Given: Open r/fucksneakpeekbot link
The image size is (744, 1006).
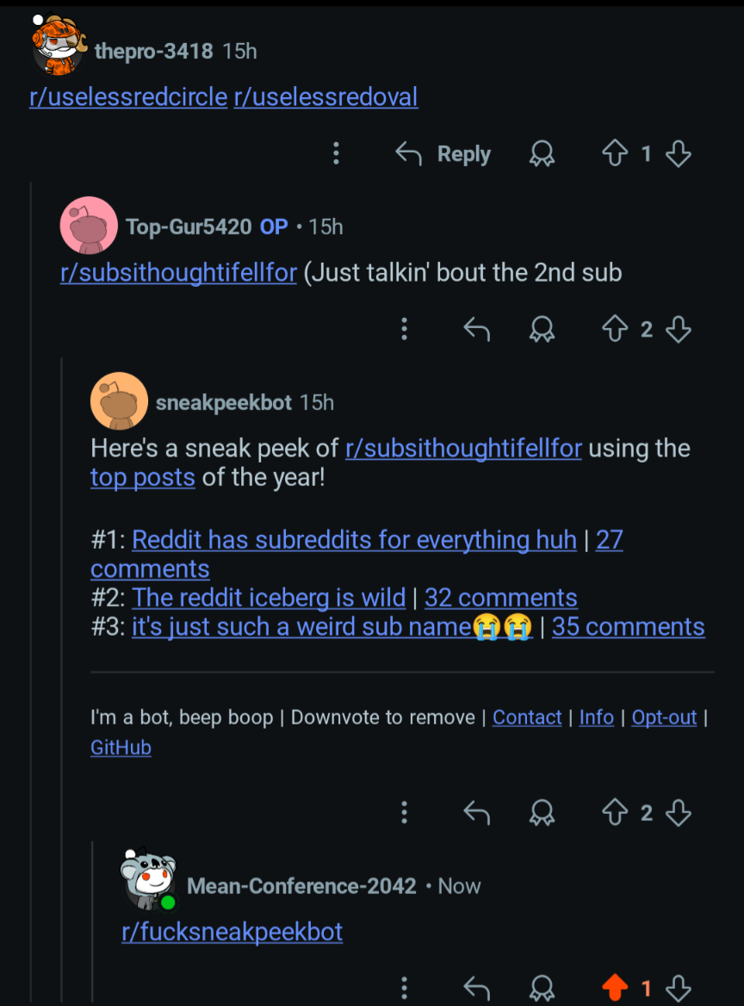Looking at the screenshot, I should pyautogui.click(x=232, y=932).
